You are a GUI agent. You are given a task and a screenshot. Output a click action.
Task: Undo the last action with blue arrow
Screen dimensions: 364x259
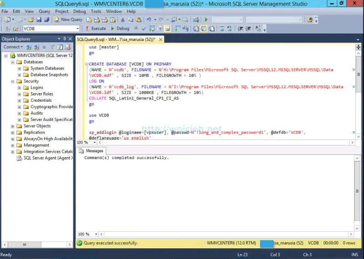[x=149, y=20]
